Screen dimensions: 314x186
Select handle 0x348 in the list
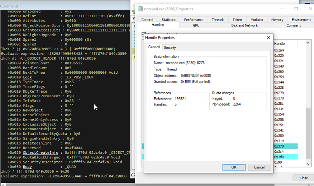click(x=279, y=66)
